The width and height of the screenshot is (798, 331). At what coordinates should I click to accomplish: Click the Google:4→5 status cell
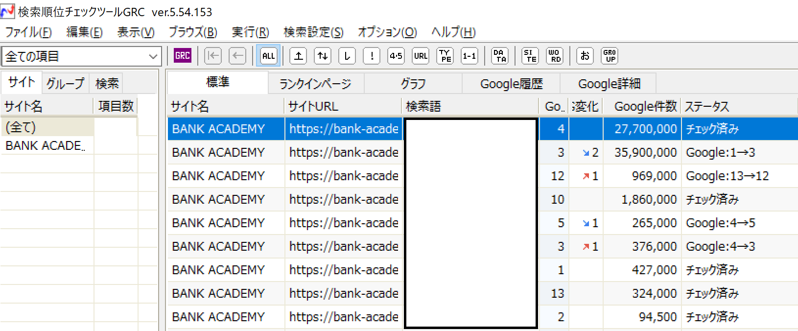[x=740, y=223]
